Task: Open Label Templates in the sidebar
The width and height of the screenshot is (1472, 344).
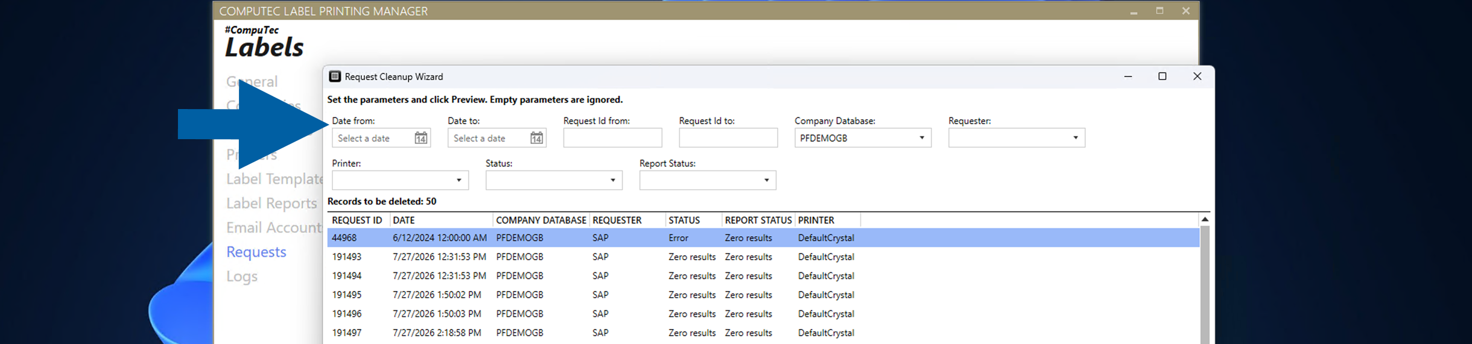Action: tap(274, 179)
